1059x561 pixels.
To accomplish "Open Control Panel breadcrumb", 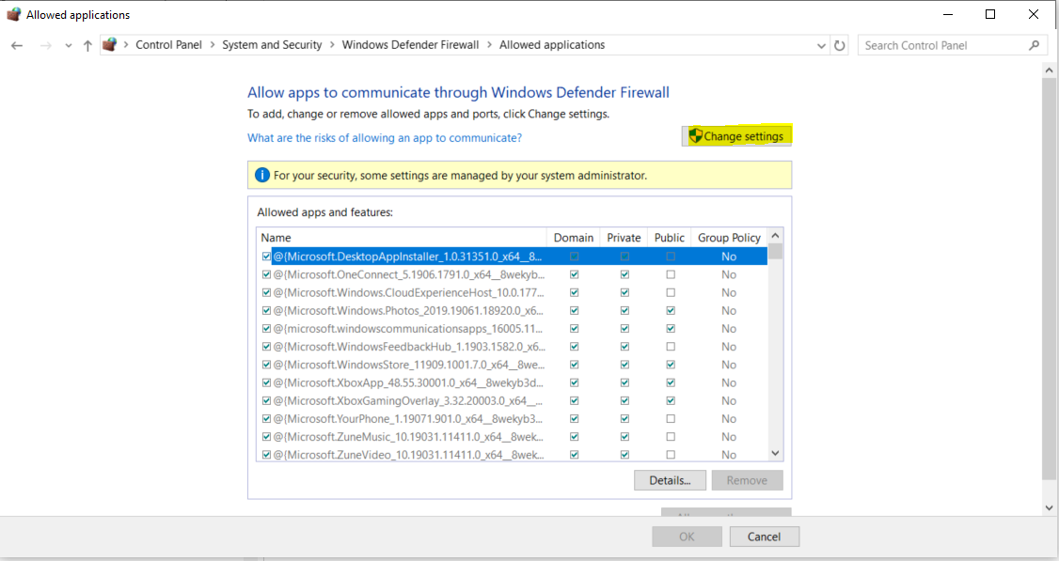I will tap(169, 44).
